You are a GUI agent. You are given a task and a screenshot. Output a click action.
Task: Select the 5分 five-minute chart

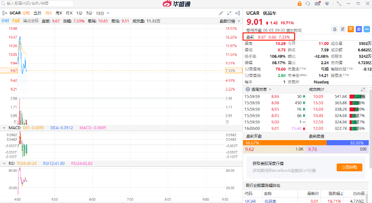89,13
